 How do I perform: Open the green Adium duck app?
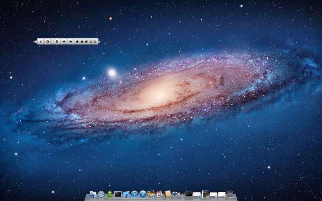click(x=109, y=194)
